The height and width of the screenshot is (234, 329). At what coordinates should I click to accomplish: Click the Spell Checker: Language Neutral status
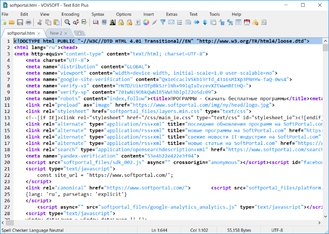32,230
